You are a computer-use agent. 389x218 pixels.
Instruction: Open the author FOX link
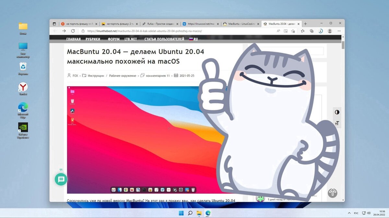click(75, 76)
